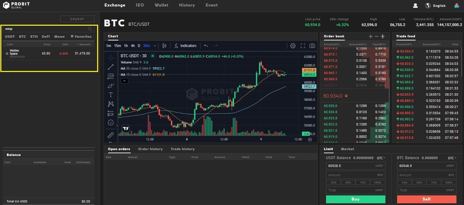Click the ProBit Global logo

tap(16, 5)
